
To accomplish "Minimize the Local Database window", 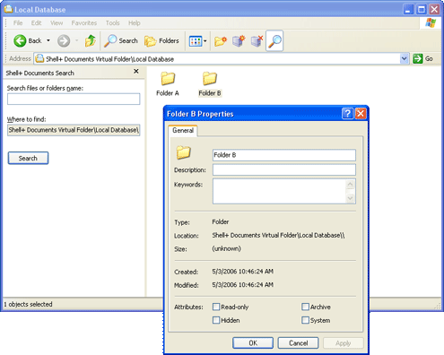I will (408, 10).
